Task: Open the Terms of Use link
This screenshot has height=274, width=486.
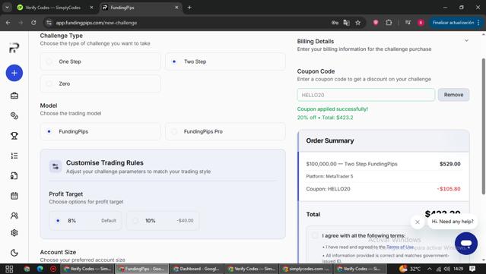Action: click(400, 247)
